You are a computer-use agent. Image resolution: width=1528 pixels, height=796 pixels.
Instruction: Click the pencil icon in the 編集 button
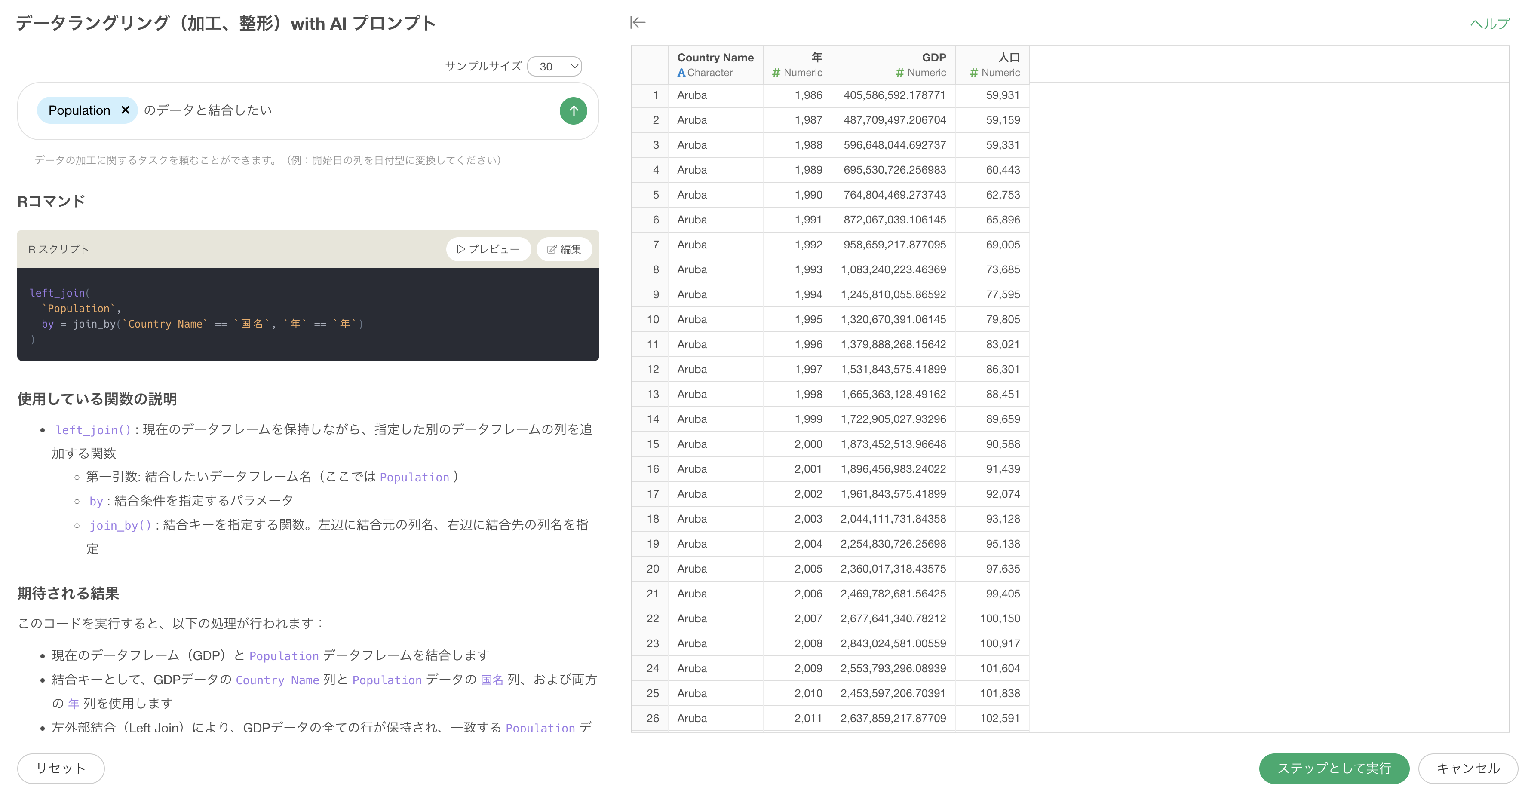click(x=552, y=250)
